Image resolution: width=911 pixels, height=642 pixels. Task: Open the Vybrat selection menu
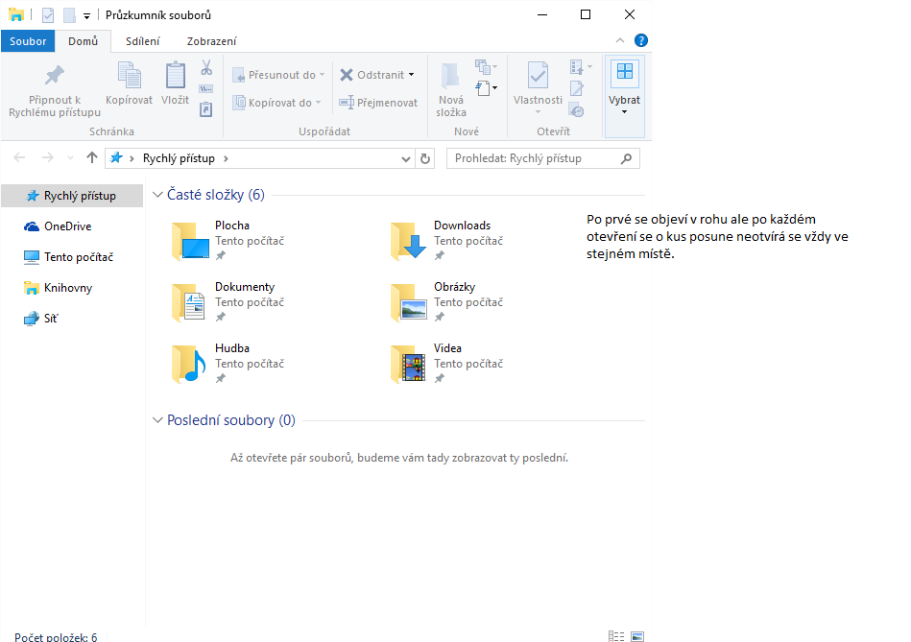click(x=625, y=97)
